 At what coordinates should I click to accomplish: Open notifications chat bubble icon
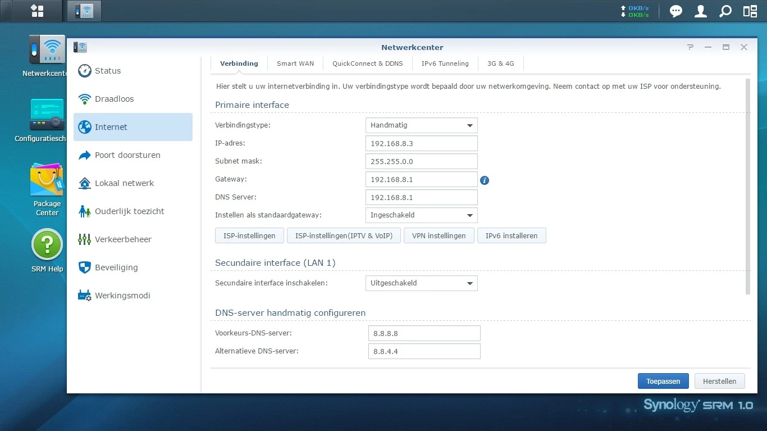676,11
